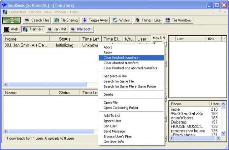This screenshot has height=150, width=229.
Task: Select Clear finished and aborted transfers
Action: [x=131, y=68]
